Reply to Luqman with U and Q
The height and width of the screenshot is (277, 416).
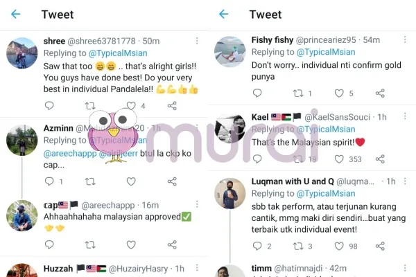coord(257,246)
